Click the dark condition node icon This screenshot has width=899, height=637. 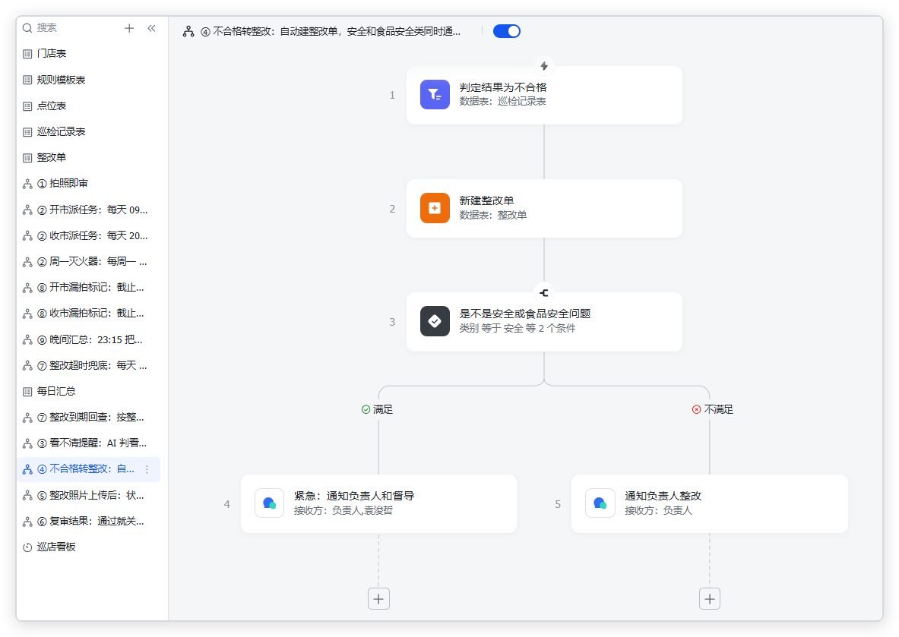(x=435, y=321)
